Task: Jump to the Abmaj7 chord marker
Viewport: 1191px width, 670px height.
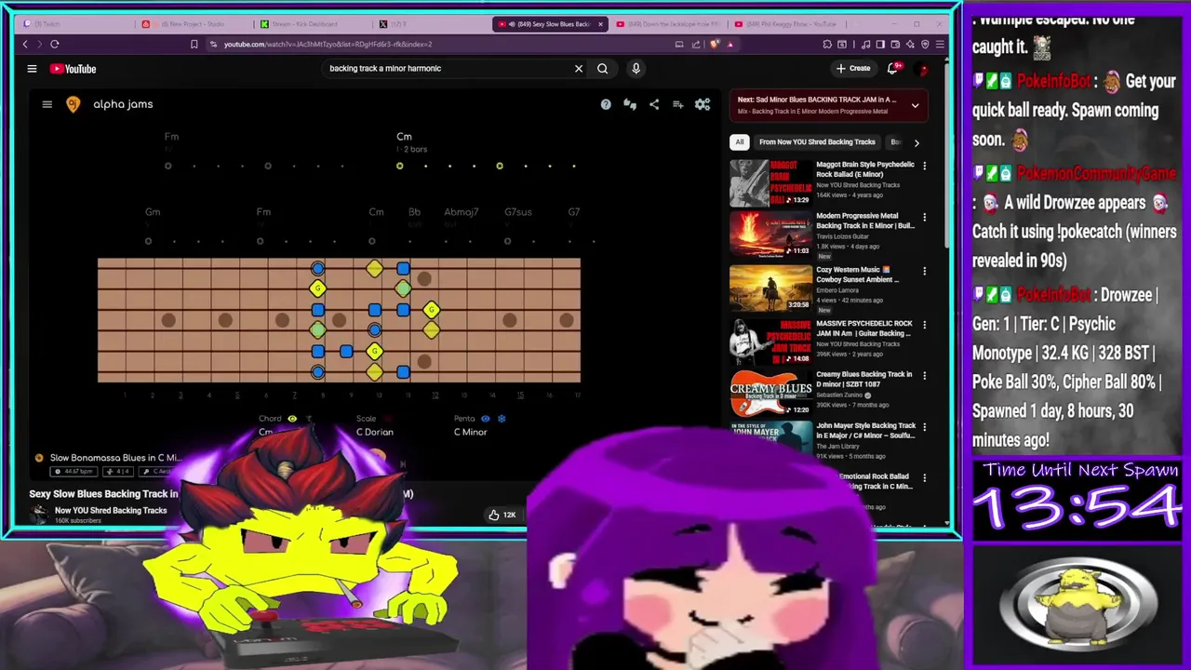Action: tap(462, 212)
